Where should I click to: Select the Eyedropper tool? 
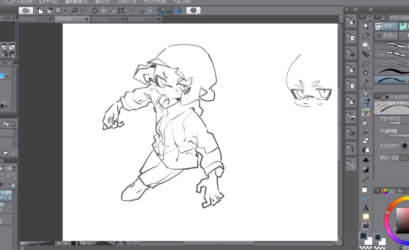point(366,83)
